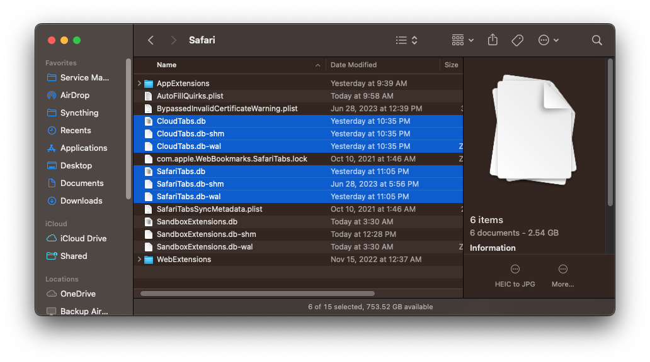Click the CloudTabs.db file icon
The width and height of the screenshot is (650, 362).
(149, 121)
